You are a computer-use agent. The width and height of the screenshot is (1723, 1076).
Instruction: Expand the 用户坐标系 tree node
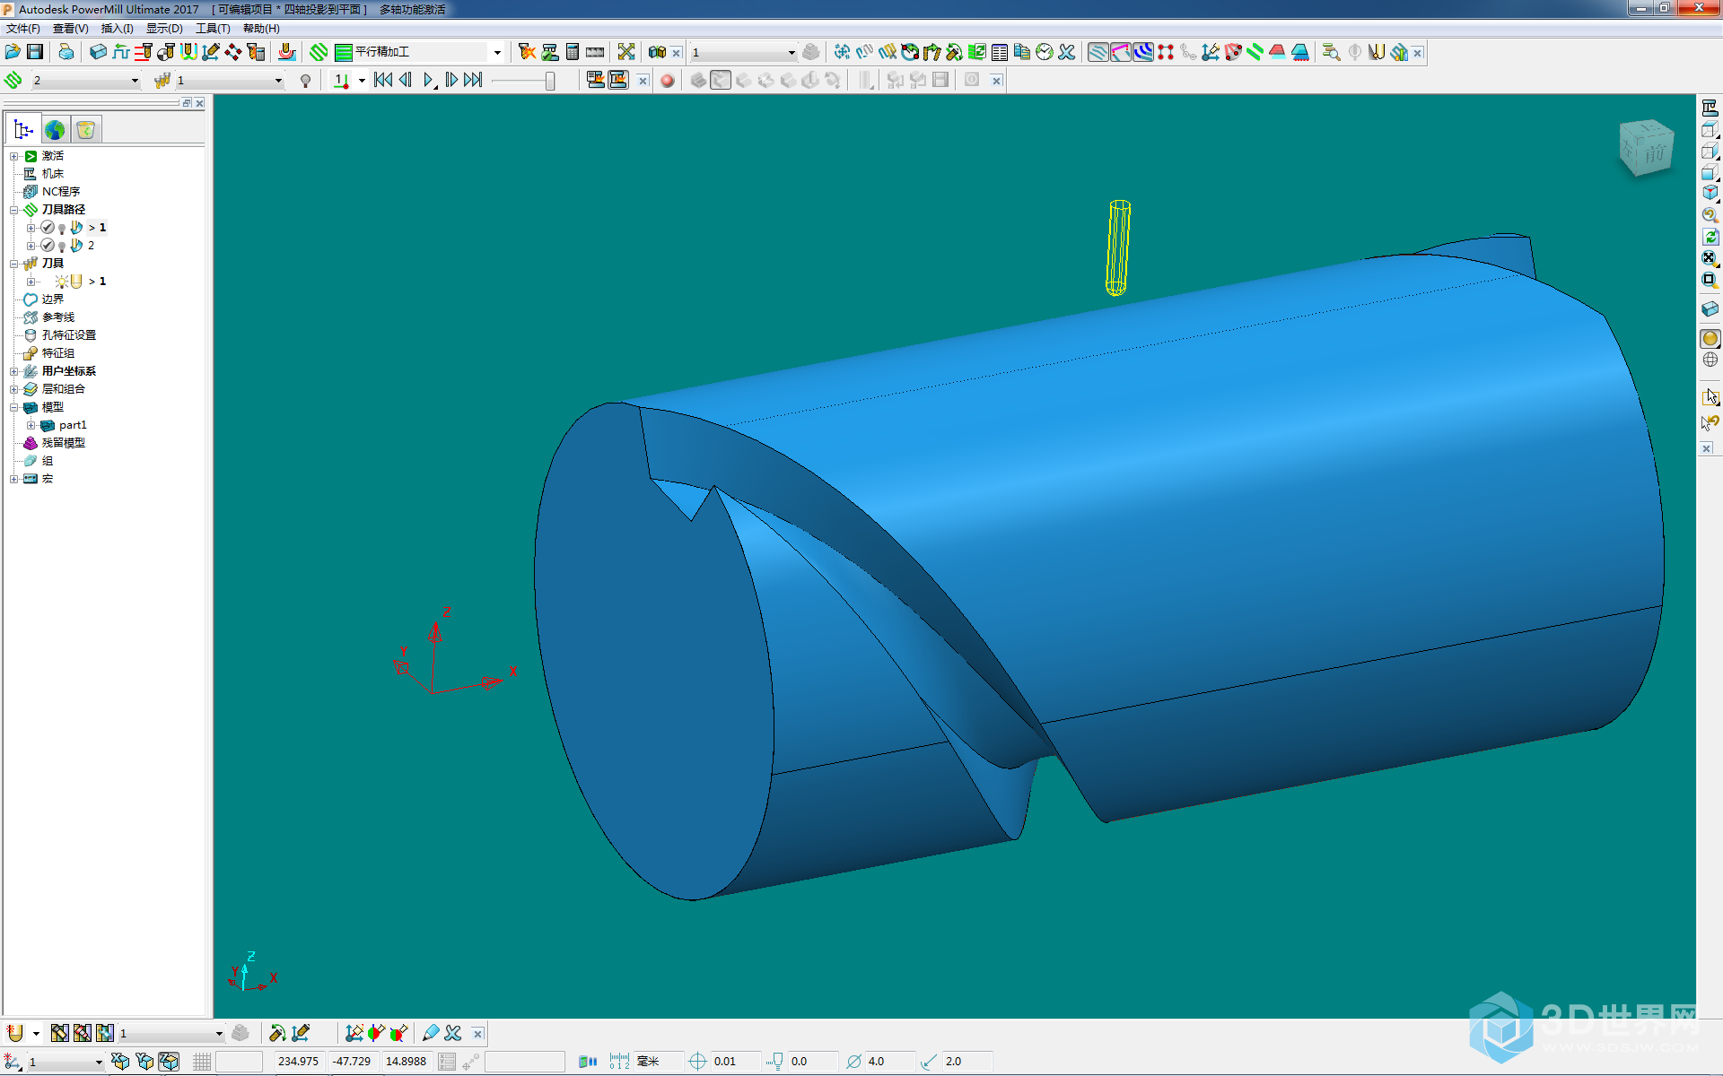click(13, 371)
